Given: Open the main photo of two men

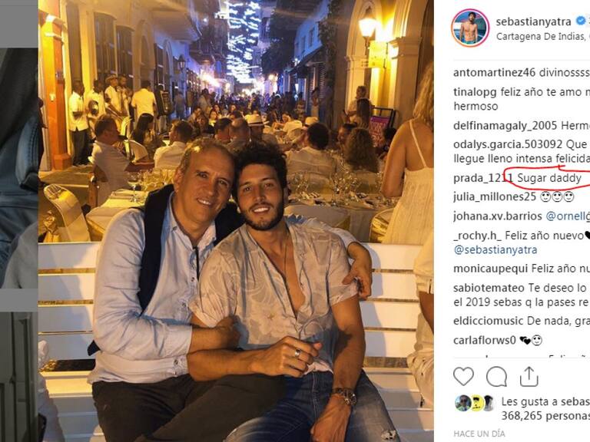Looking at the screenshot, I should [x=236, y=221].
